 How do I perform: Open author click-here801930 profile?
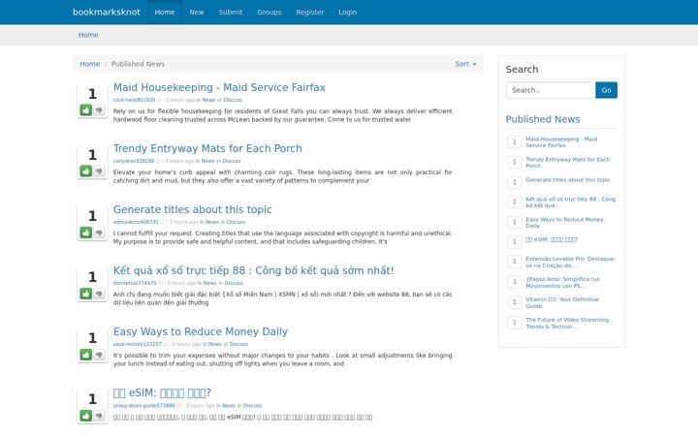tap(134, 100)
